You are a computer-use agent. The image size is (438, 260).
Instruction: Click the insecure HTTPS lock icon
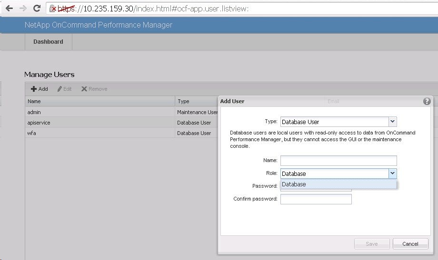tap(53, 9)
